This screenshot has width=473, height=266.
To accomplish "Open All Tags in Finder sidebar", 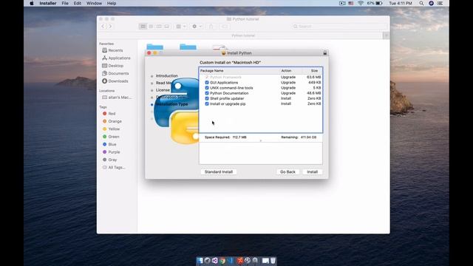I will point(117,168).
